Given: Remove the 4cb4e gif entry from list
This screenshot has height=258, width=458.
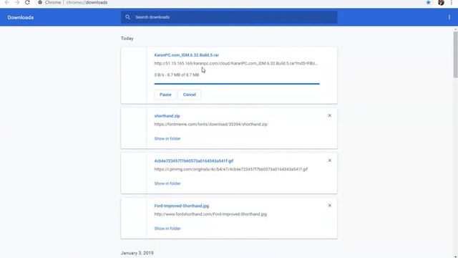Looking at the screenshot, I should [329, 161].
